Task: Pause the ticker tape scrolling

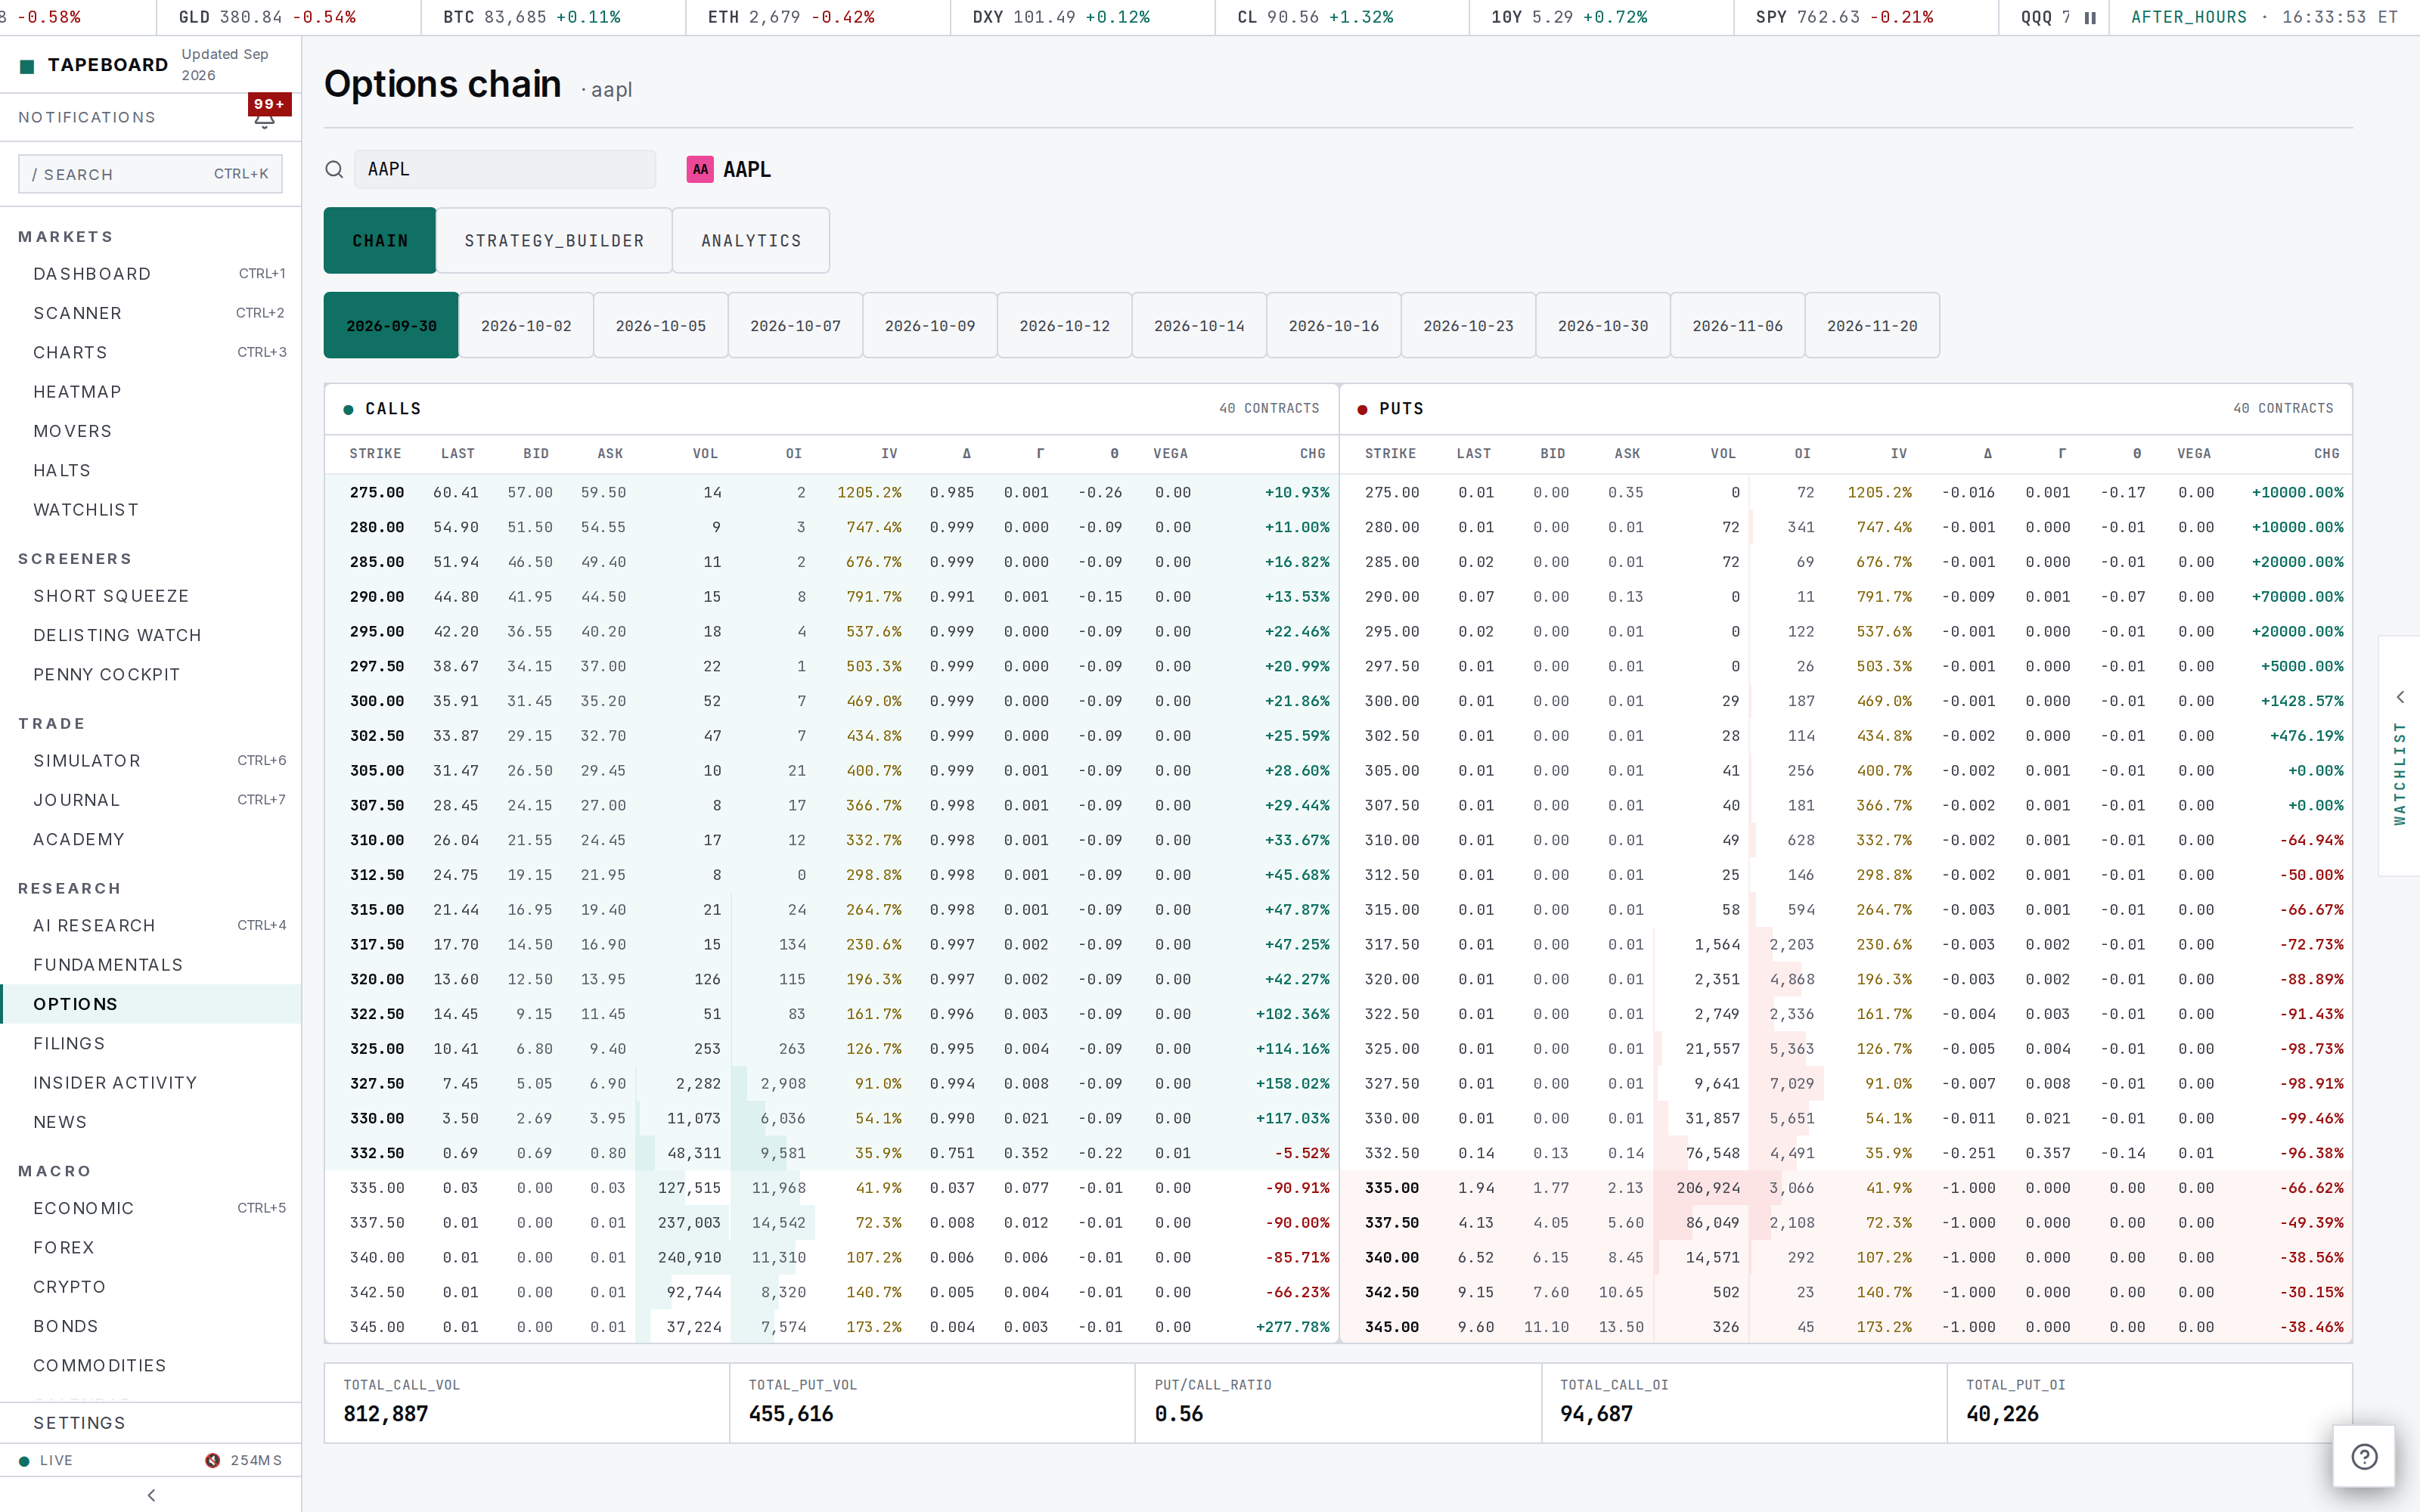Action: (2090, 18)
